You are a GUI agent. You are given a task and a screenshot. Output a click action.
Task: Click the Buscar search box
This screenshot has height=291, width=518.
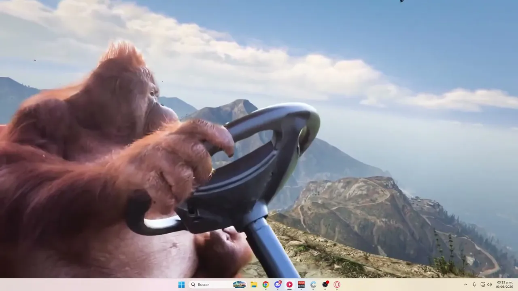tap(218, 285)
